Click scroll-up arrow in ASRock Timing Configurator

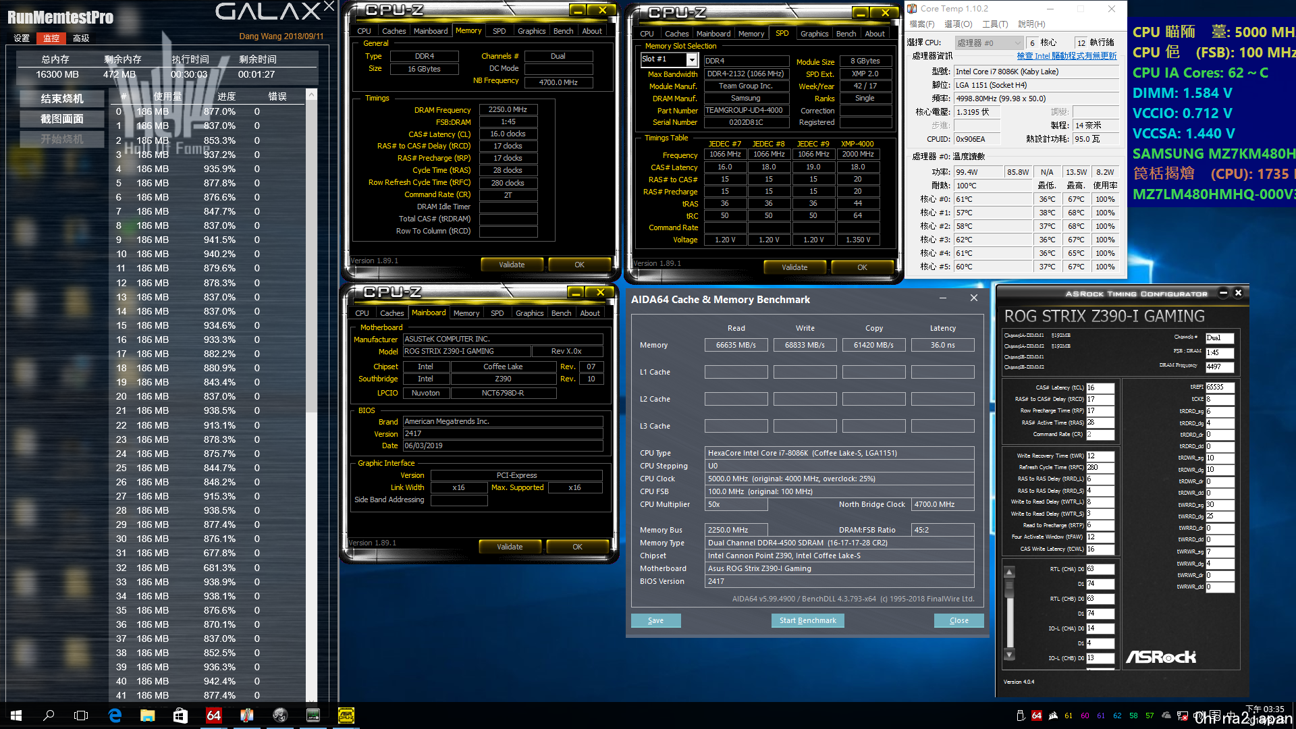[x=1010, y=572]
